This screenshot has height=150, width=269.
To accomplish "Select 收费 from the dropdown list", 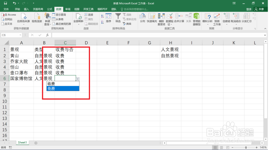I will pyautogui.click(x=63, y=84).
